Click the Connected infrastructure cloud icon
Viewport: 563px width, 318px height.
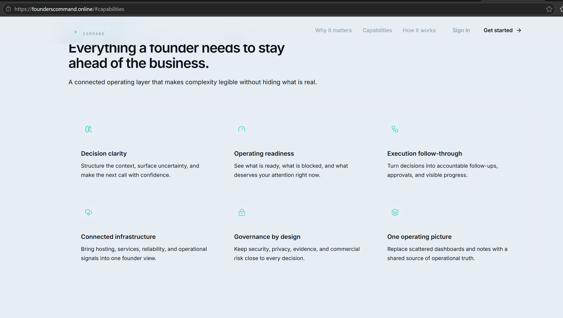[88, 212]
